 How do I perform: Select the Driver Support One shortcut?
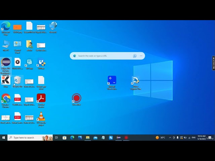tap(135, 81)
